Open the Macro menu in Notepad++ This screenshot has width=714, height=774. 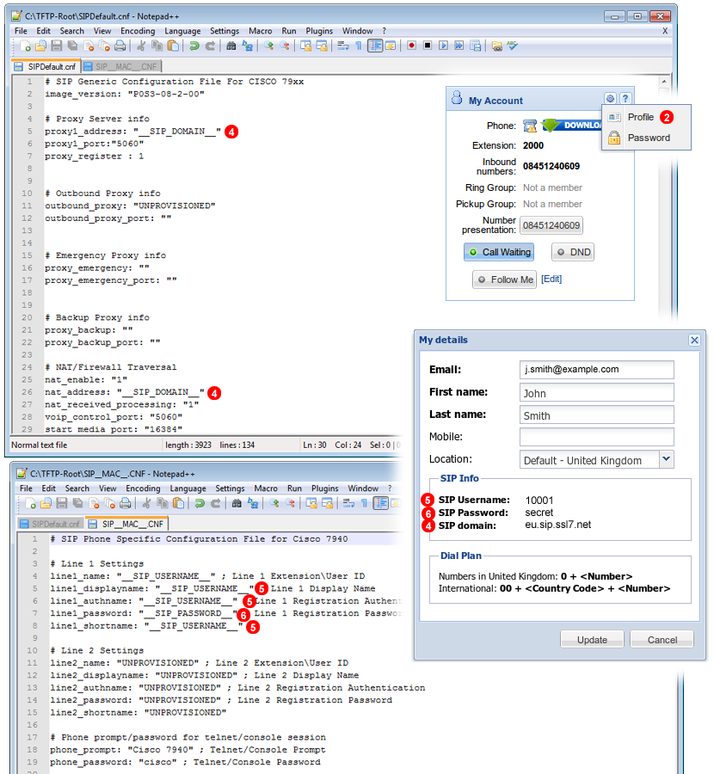tap(261, 31)
